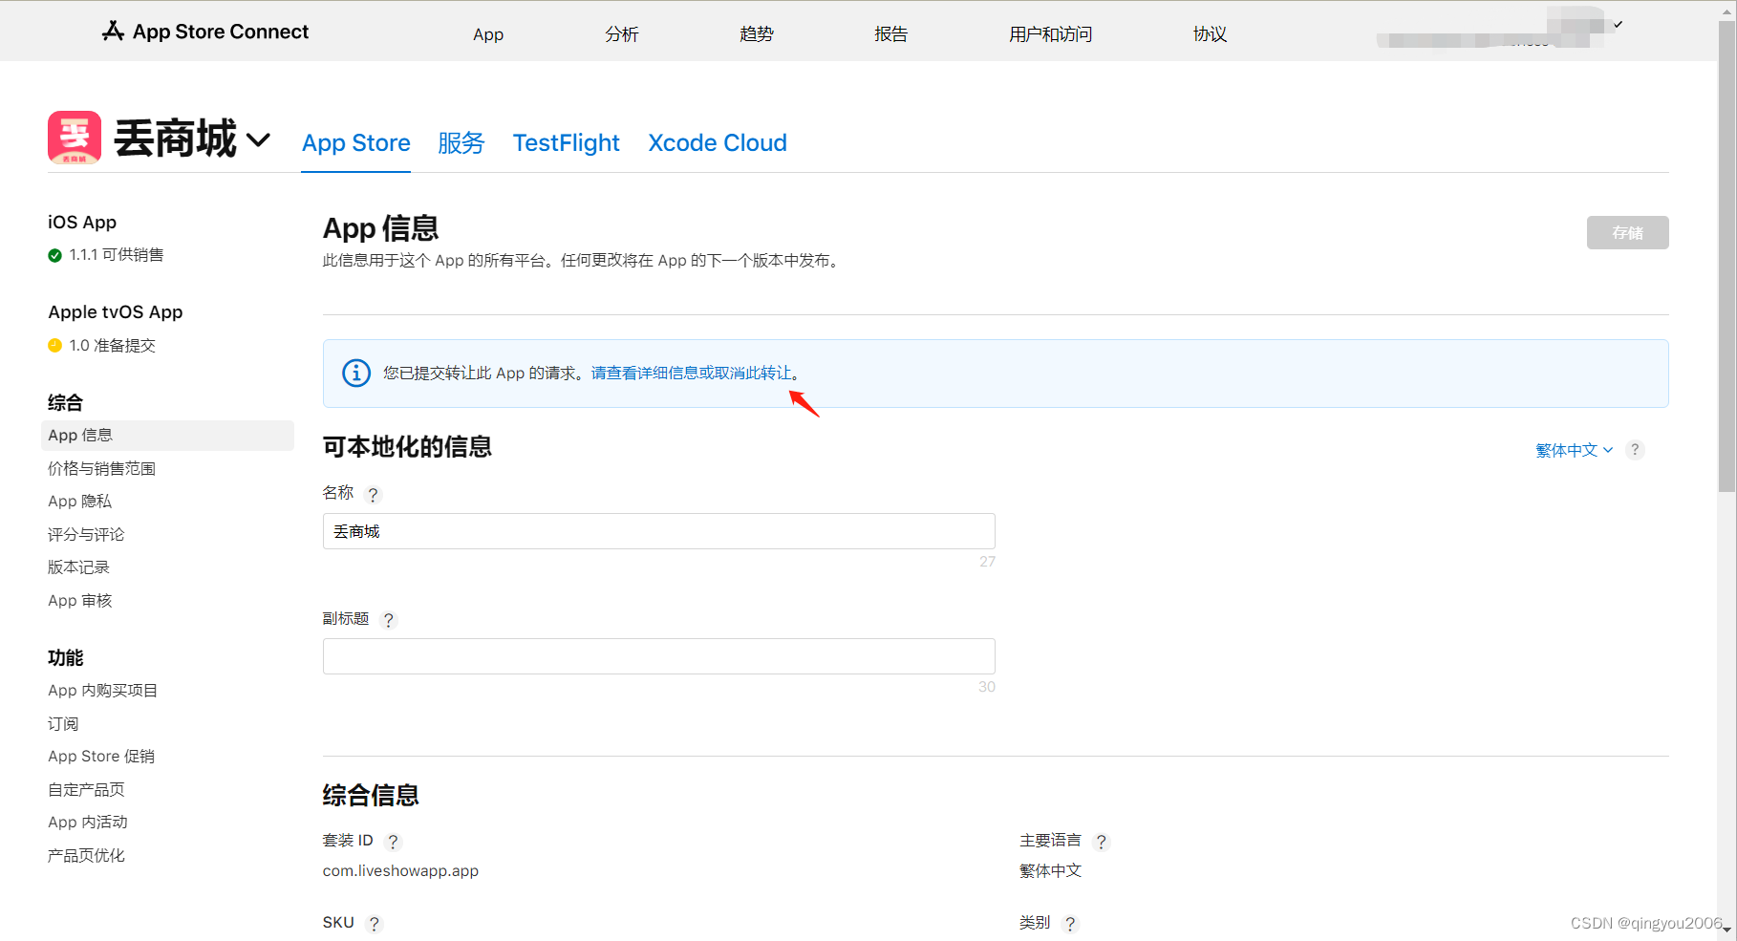Expand the 丢商城 app switcher chevron
This screenshot has width=1737, height=941.
tap(258, 140)
